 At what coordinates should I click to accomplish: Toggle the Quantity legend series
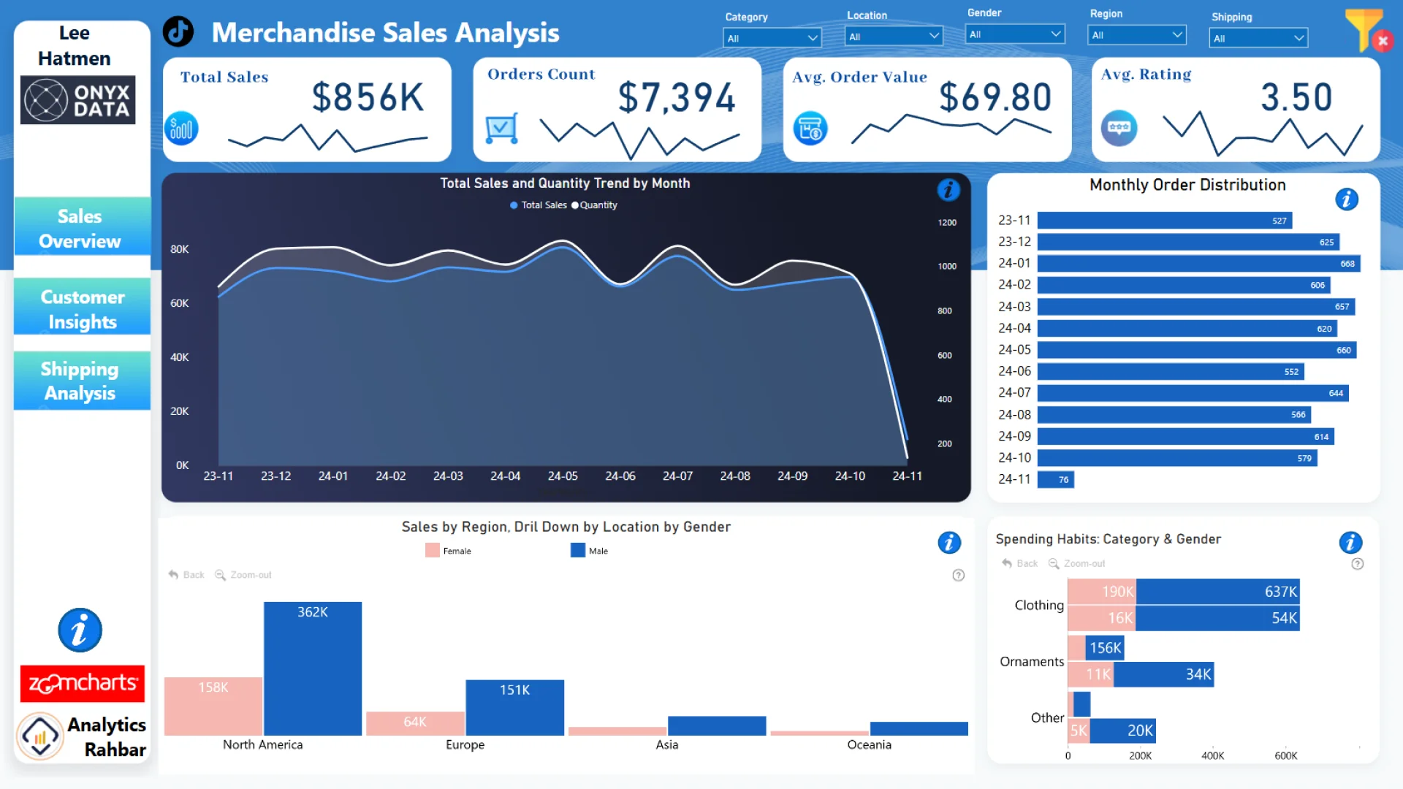[594, 205]
